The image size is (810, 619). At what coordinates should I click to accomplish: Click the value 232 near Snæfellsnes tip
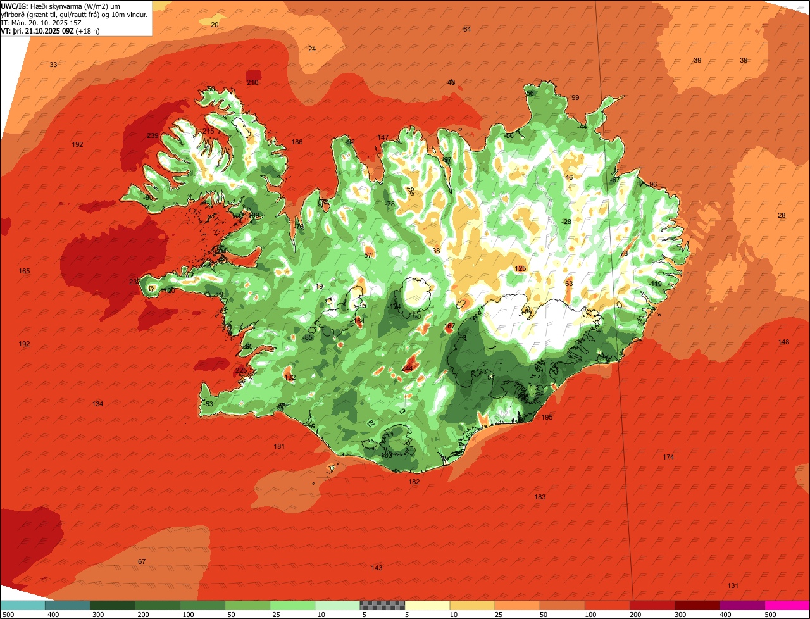pyautogui.click(x=135, y=282)
